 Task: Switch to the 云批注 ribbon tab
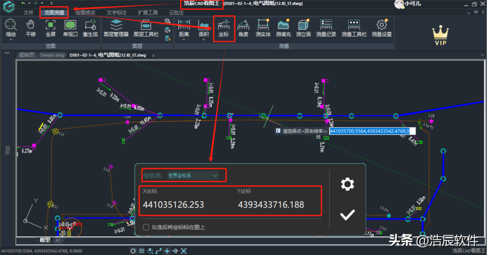tap(176, 13)
